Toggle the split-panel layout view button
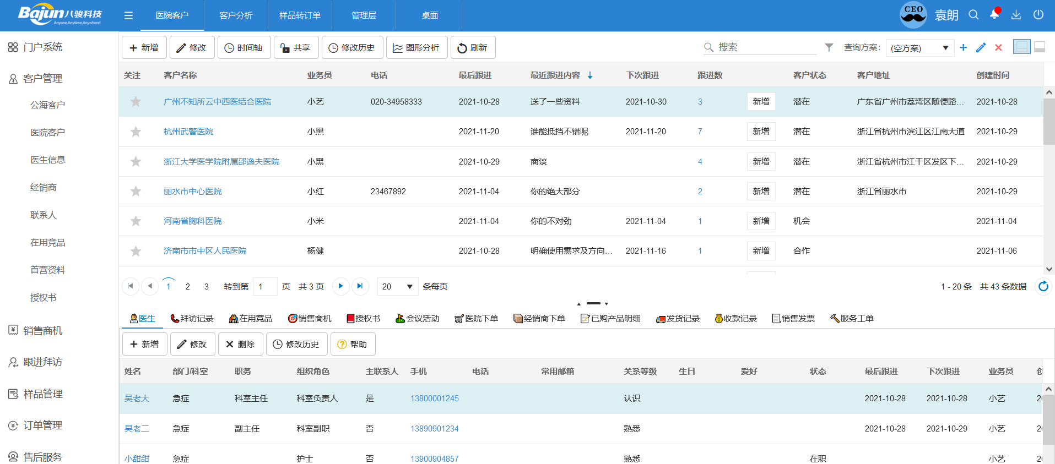The width and height of the screenshot is (1055, 464). click(x=1021, y=47)
